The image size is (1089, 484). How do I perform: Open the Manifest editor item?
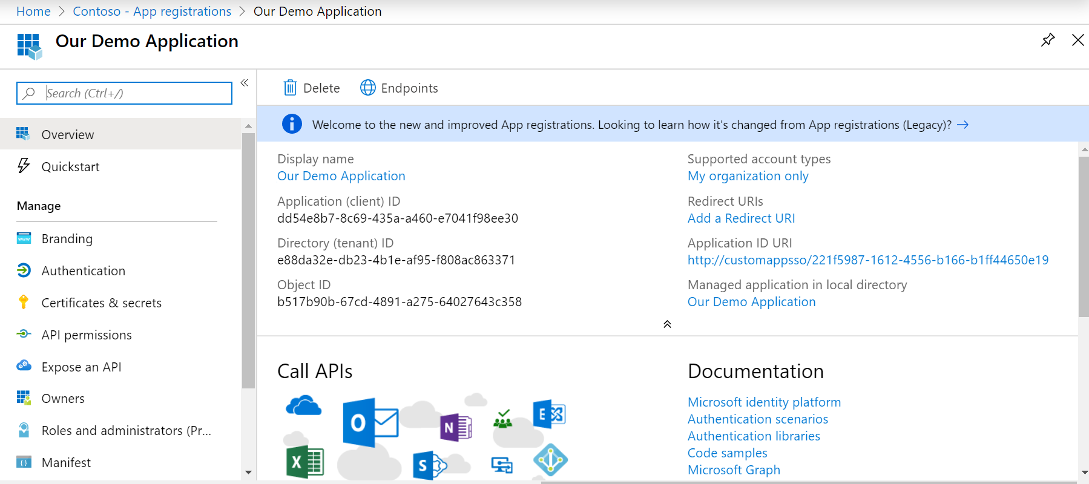click(120, 463)
